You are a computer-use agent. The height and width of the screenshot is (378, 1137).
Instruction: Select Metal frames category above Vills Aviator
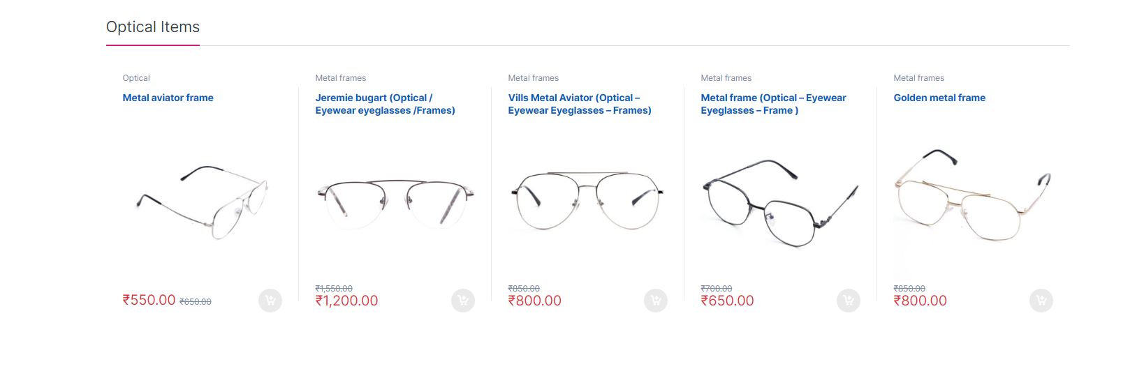pos(534,78)
